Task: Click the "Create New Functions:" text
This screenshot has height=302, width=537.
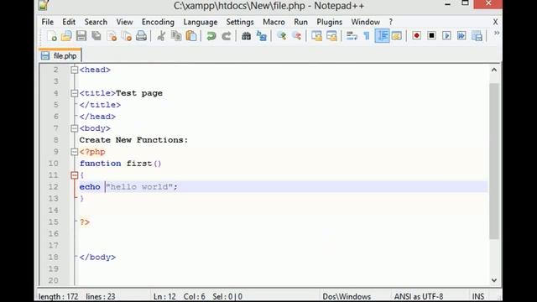Action: click(133, 140)
